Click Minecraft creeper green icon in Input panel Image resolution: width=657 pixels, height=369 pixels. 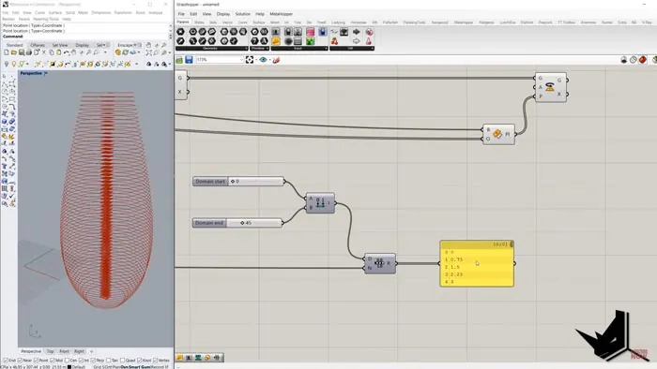[310, 41]
